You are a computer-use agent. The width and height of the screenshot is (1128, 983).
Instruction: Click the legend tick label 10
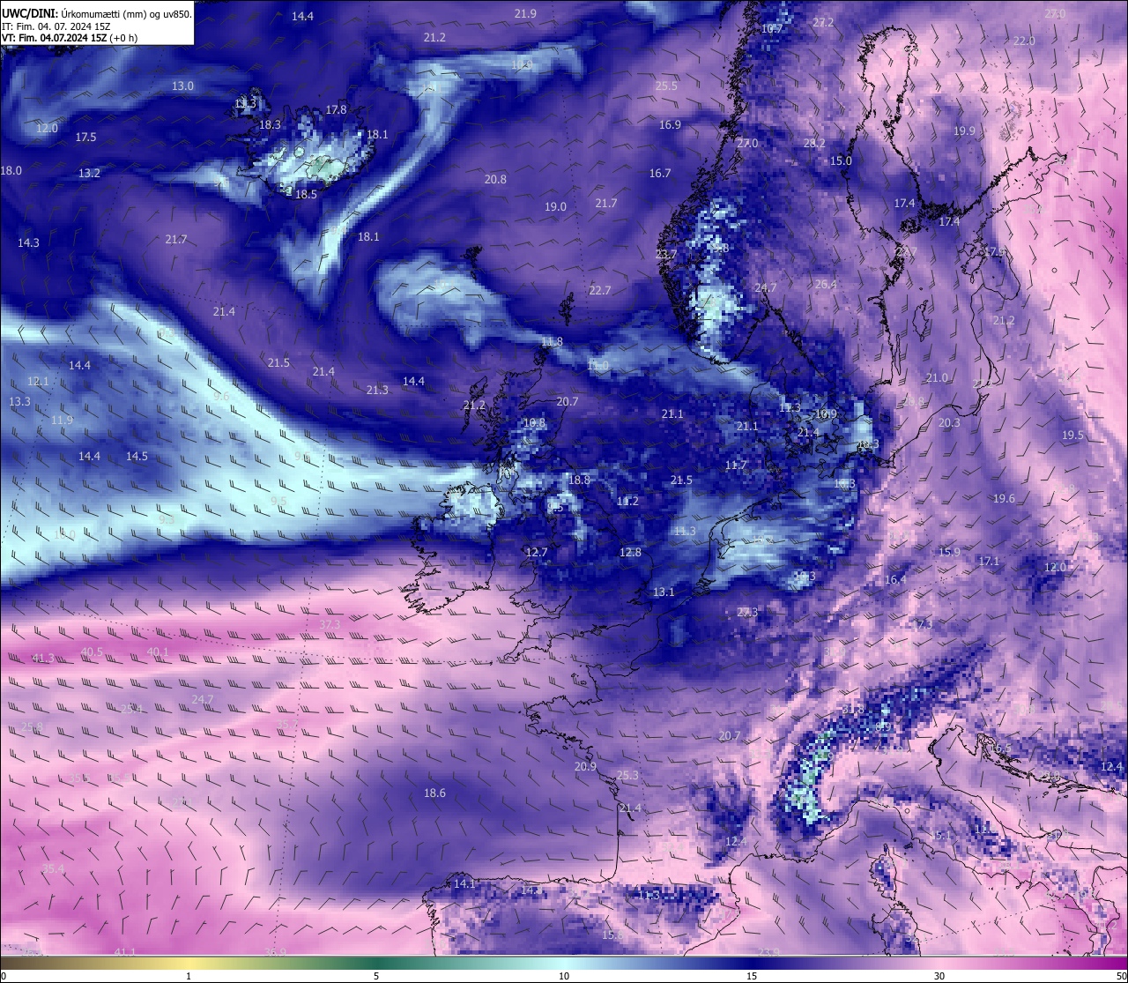(x=564, y=976)
